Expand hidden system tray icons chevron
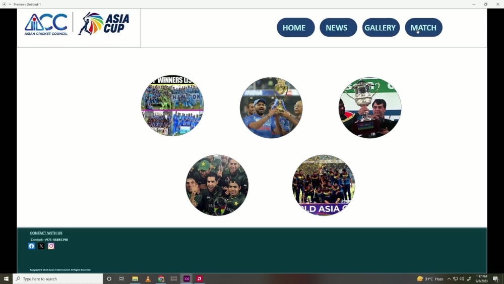The width and height of the screenshot is (504, 284). [449, 279]
